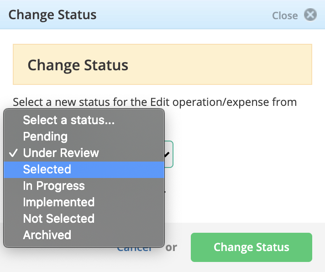
Task: Click the Change Status dialog title bar
Action: pos(162,15)
